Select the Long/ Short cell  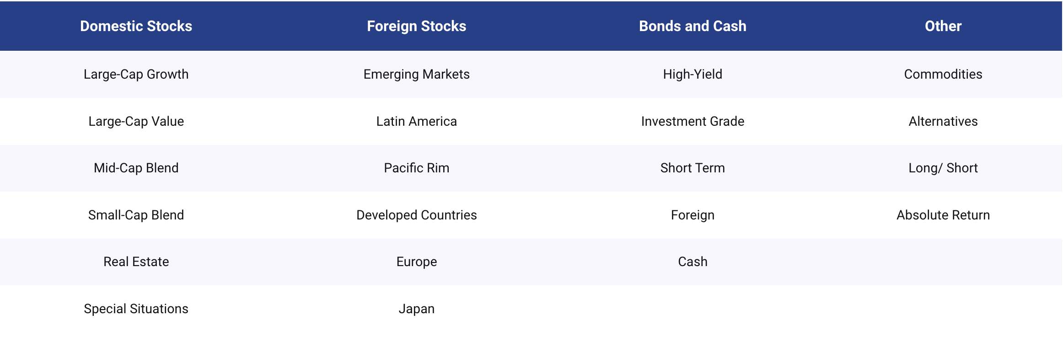click(943, 168)
